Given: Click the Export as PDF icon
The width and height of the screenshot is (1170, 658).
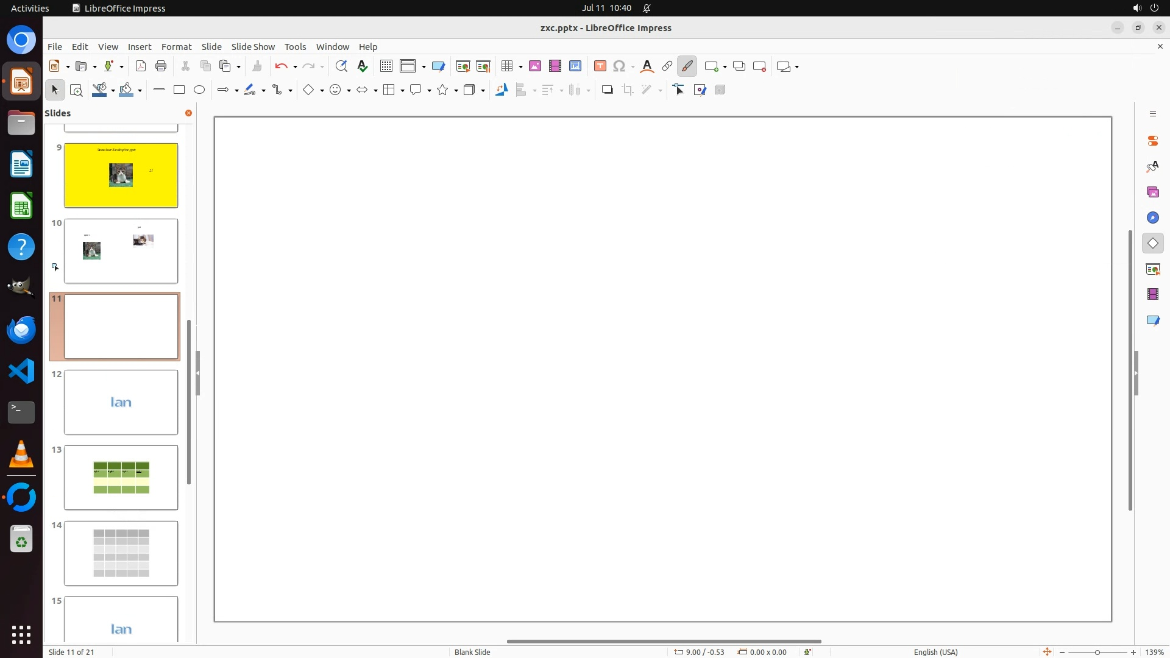Looking at the screenshot, I should click(x=141, y=66).
